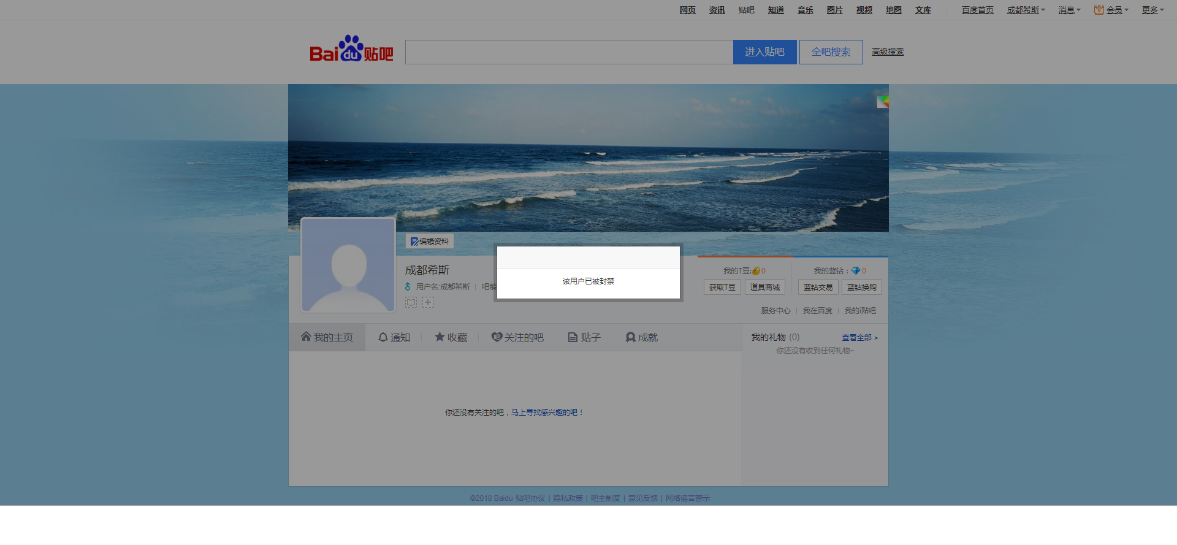Open the 我的主页 home tab

point(327,337)
